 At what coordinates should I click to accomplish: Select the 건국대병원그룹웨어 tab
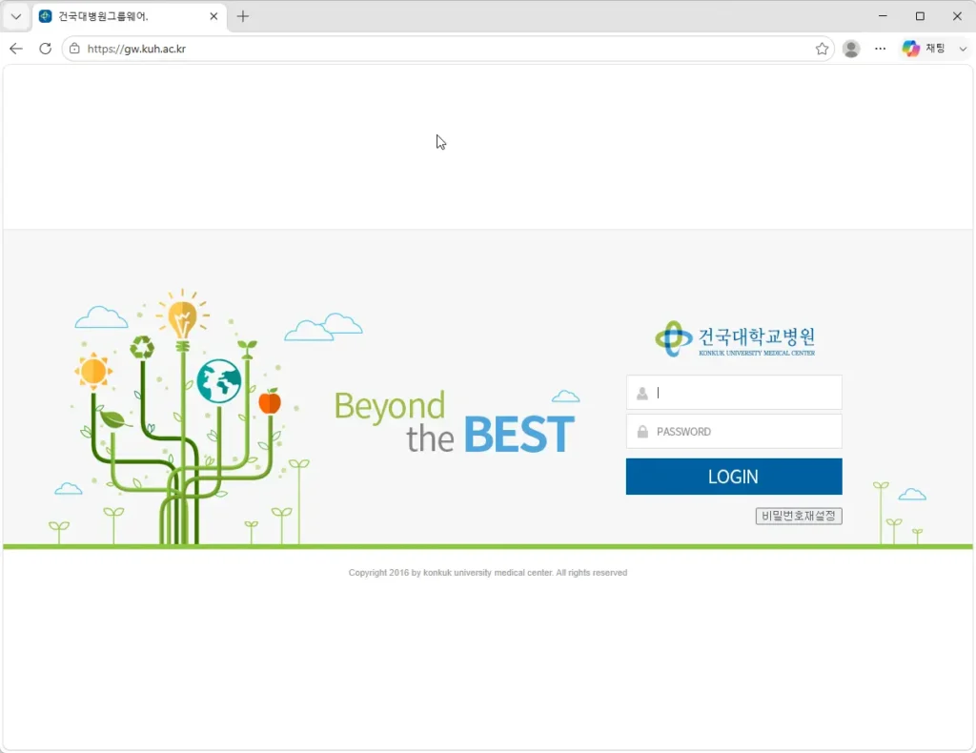point(129,16)
